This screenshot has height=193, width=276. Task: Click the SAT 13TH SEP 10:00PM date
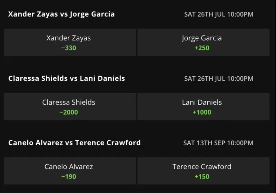pyautogui.click(x=219, y=143)
